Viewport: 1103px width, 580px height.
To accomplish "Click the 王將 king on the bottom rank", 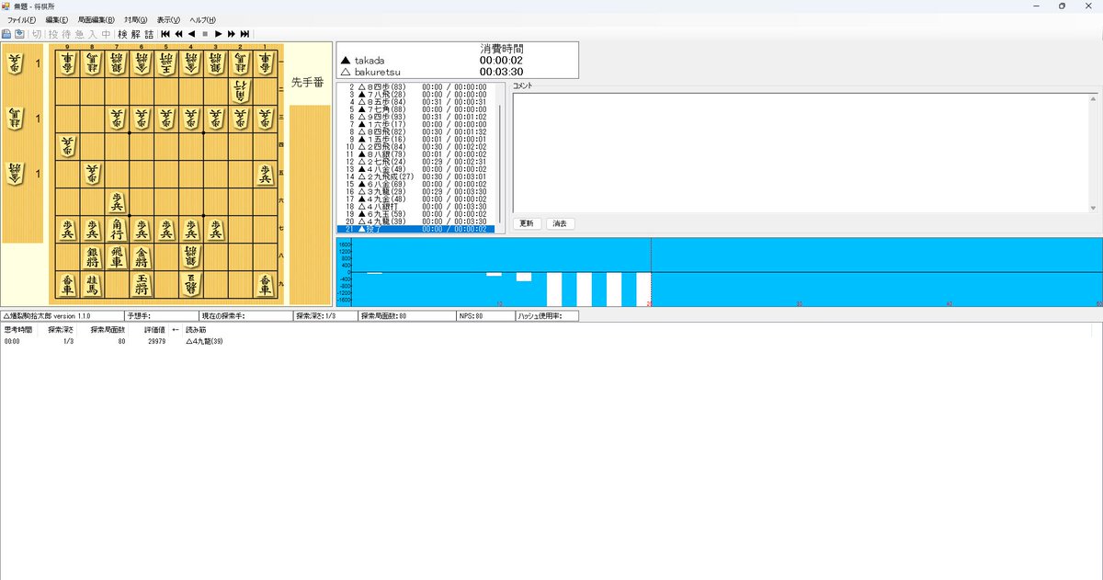I will click(x=142, y=284).
